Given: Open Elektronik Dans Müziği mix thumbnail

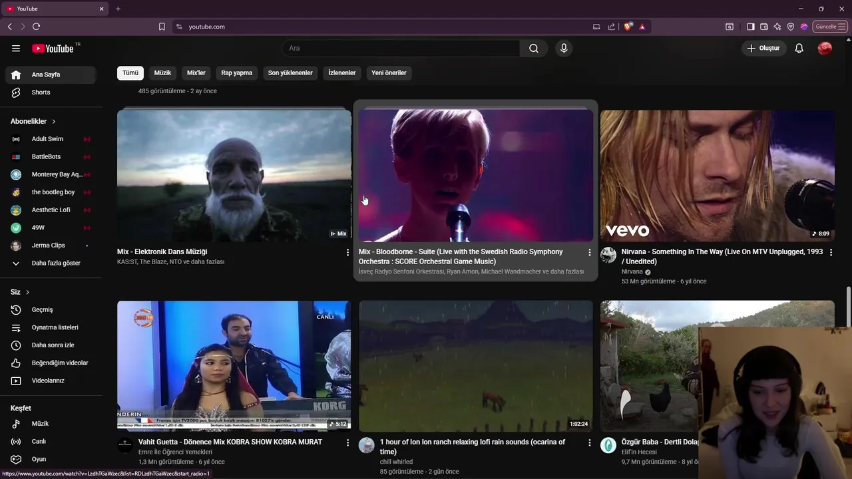Looking at the screenshot, I should (234, 176).
